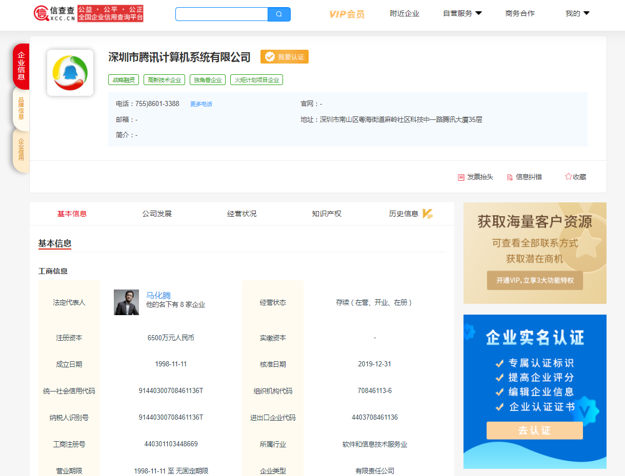Click the 营业期限 value 无固定期限
This screenshot has height=476, width=625.
coord(192,471)
